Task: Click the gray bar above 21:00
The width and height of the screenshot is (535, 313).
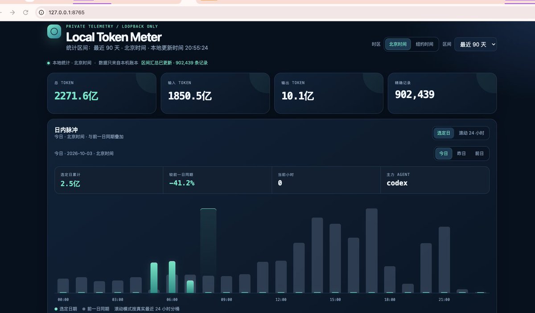Action: (444, 260)
